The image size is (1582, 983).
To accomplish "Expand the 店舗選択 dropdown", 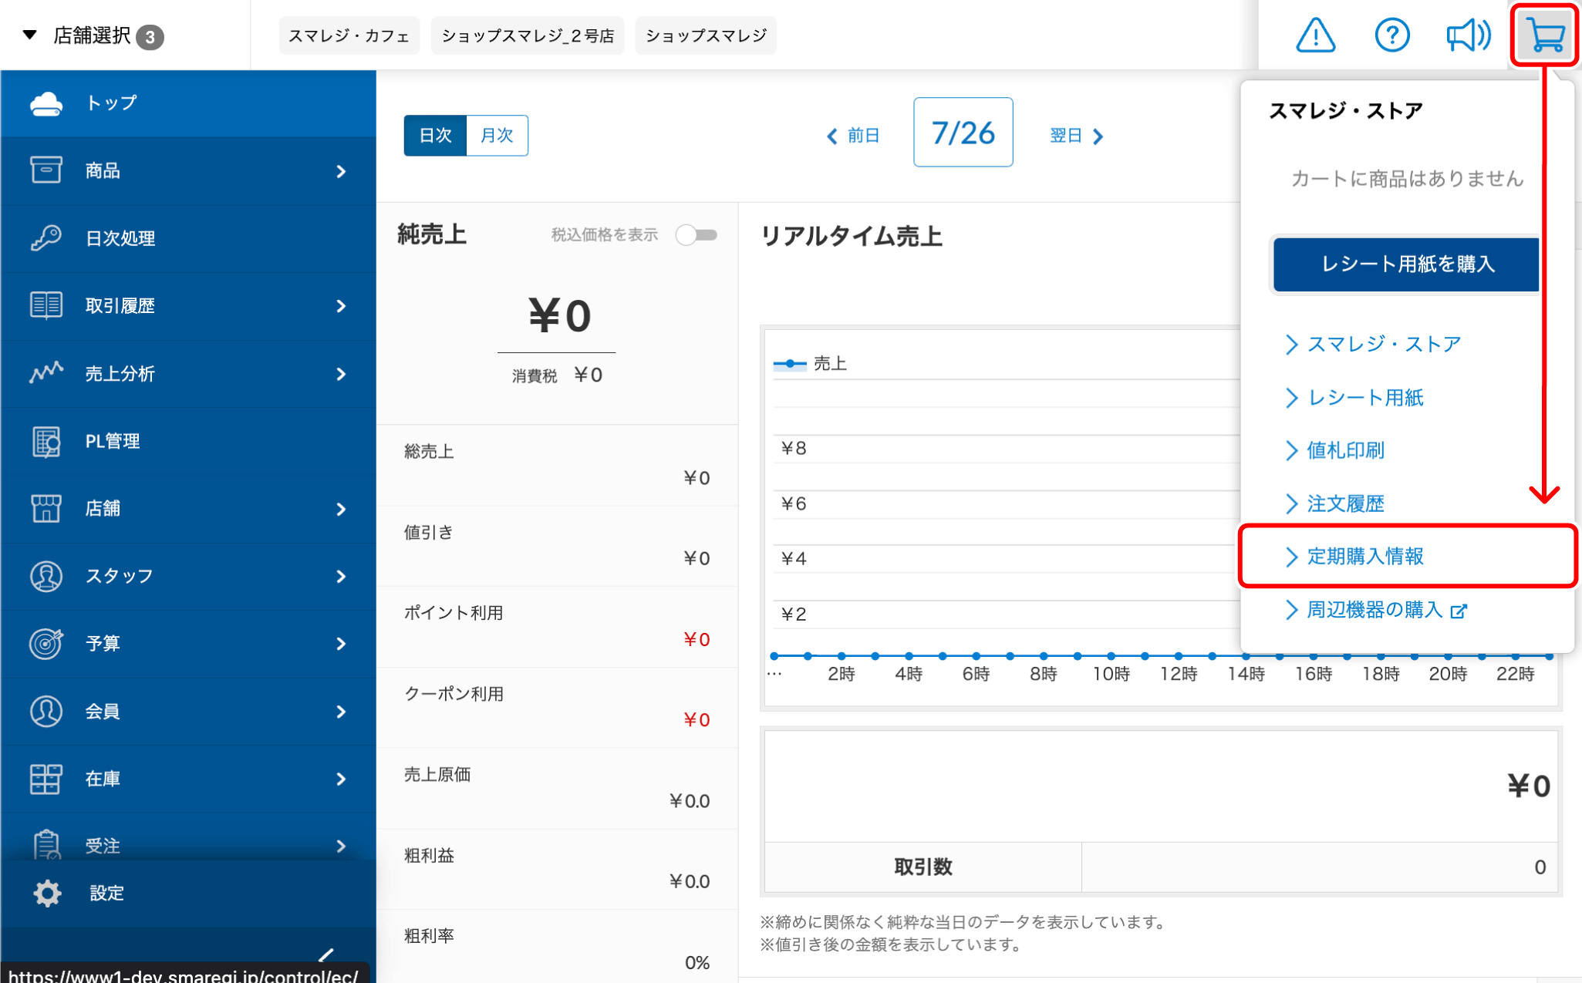I will (93, 35).
